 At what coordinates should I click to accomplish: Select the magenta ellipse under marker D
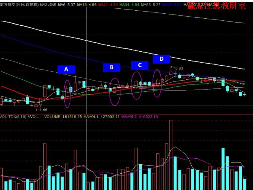157,83
